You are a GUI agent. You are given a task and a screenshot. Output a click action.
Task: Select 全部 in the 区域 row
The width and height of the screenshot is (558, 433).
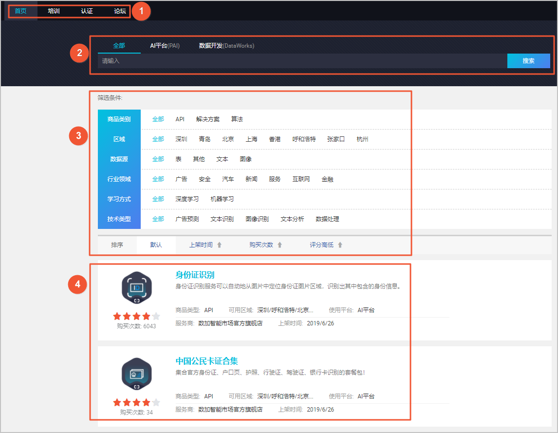pyautogui.click(x=158, y=139)
